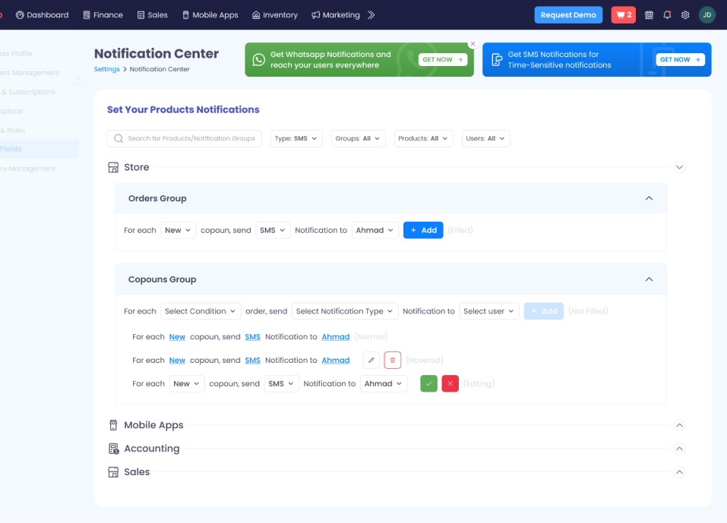This screenshot has width=727, height=523.
Task: Cancel editing with red X button
Action: 450,384
